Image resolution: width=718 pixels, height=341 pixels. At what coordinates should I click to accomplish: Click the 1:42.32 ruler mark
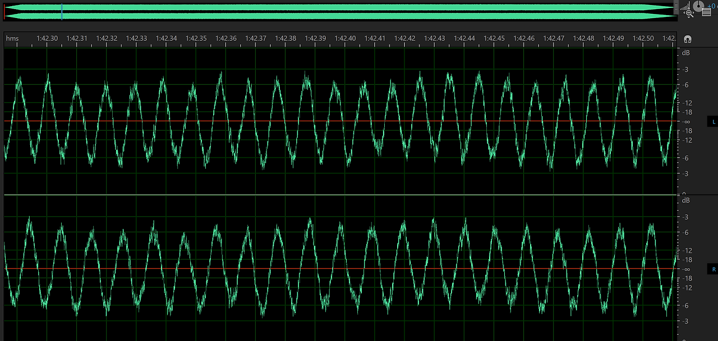(107, 39)
